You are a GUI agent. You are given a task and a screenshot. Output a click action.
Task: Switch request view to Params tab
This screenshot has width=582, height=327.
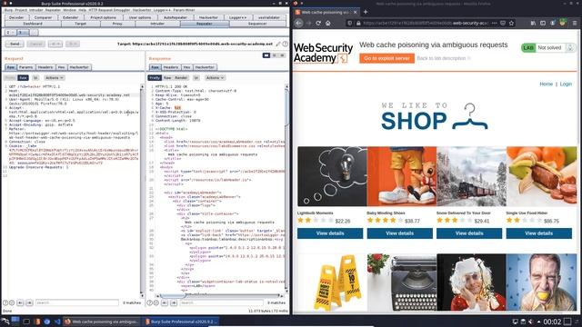[x=26, y=67]
